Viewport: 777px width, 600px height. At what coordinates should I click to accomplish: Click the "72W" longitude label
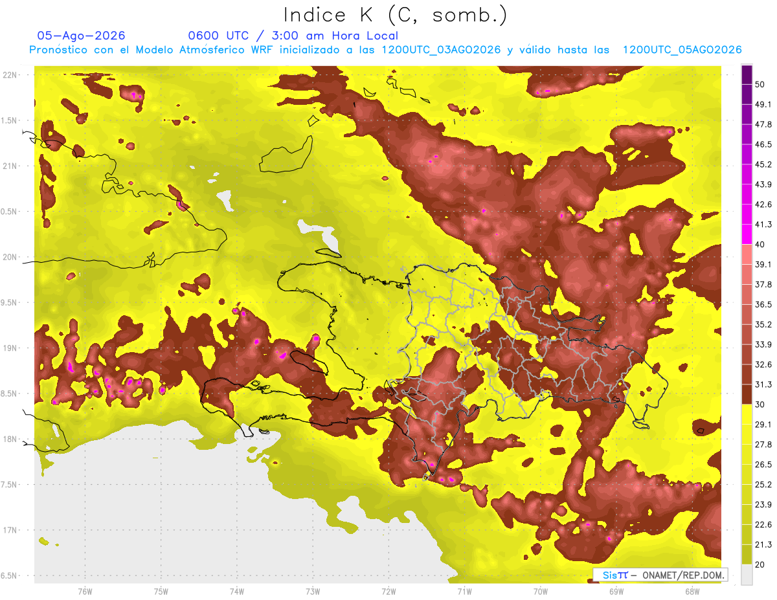pos(388,592)
